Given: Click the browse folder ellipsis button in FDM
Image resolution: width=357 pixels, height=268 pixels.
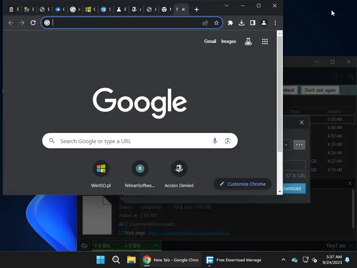Looking at the screenshot, I should pyautogui.click(x=299, y=145).
